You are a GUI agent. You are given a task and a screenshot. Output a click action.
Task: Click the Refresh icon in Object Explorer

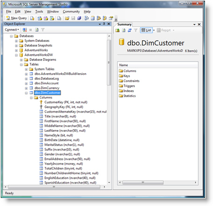coord(37,30)
